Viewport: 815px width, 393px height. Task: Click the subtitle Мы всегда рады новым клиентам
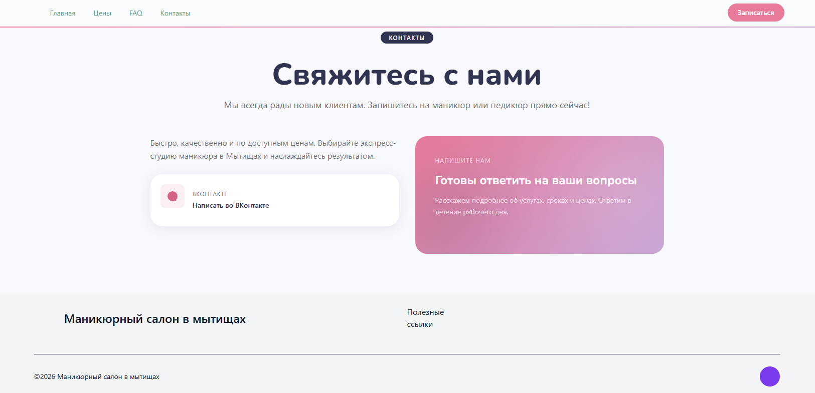point(407,105)
